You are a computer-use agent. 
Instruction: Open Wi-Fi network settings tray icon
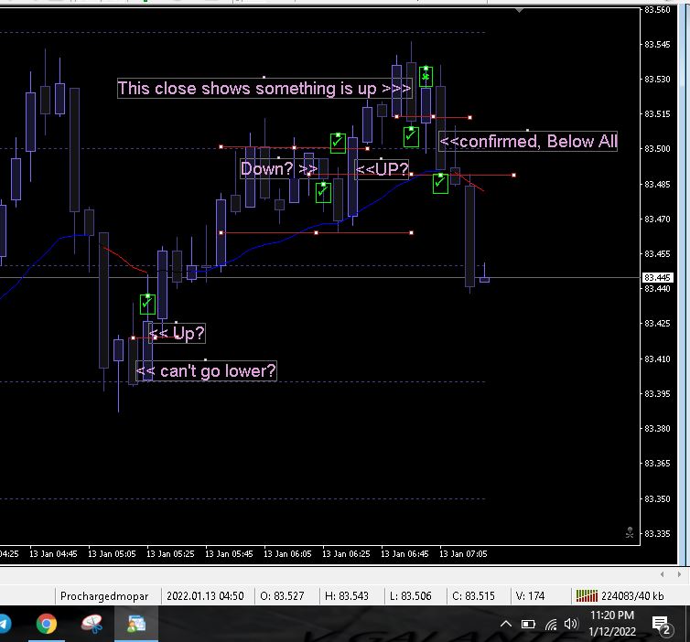tap(551, 624)
